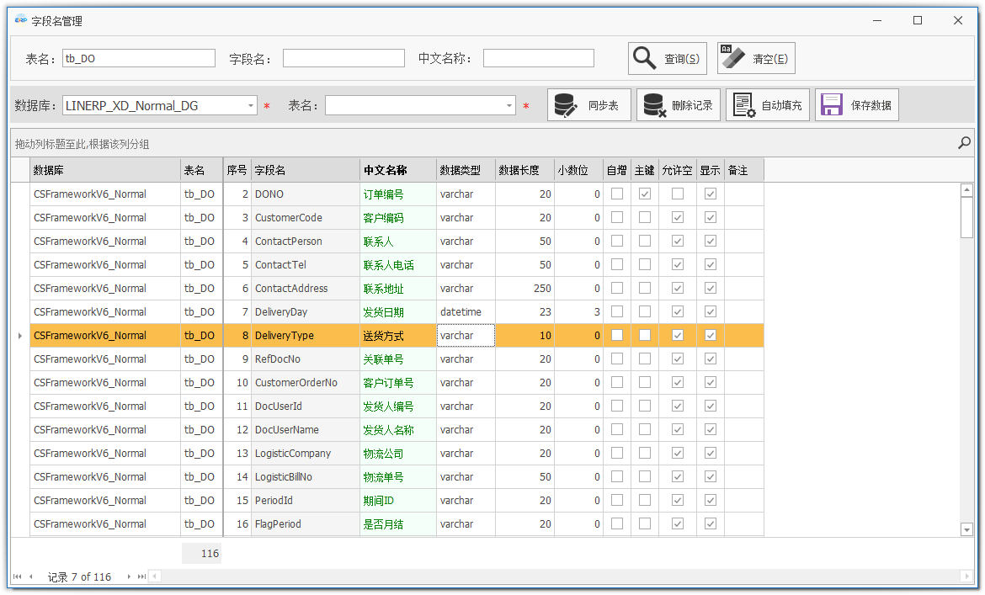This screenshot has height=595, width=985.
Task: Toggle 允许空 checkbox for RefDocNo row
Action: 677,359
